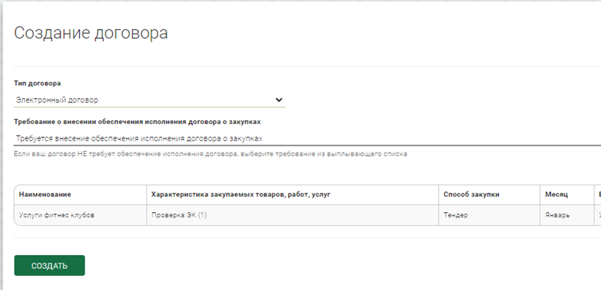Click the hint text starting with Если ваш договор
The height and width of the screenshot is (290, 601).
(210, 154)
